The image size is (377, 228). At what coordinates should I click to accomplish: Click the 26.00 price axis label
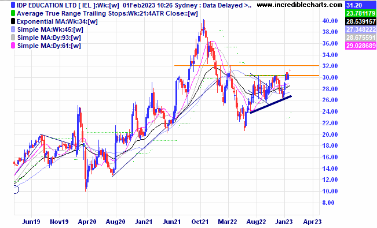(330, 100)
